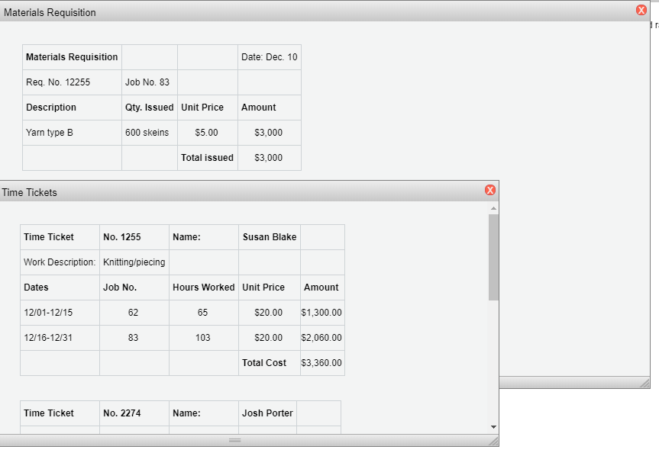The image size is (659, 469).
Task: Select the hours worked '103' cell
Action: 204,338
